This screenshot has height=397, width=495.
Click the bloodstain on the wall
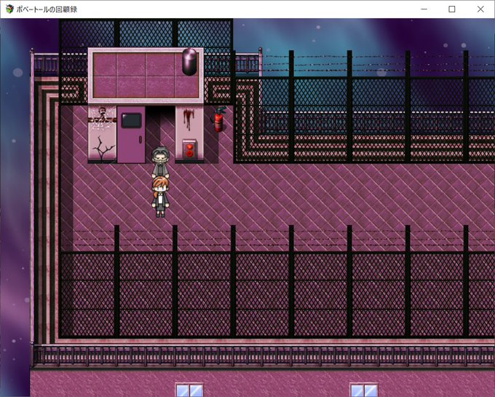189,119
